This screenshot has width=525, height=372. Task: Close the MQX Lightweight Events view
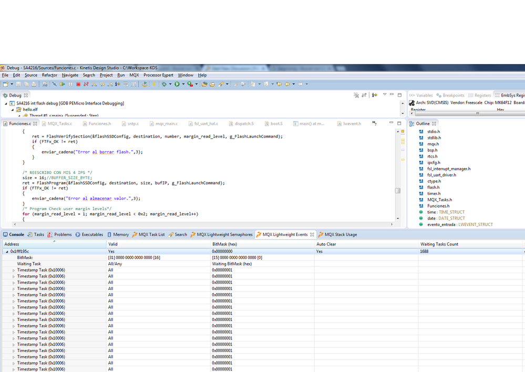[x=312, y=234]
